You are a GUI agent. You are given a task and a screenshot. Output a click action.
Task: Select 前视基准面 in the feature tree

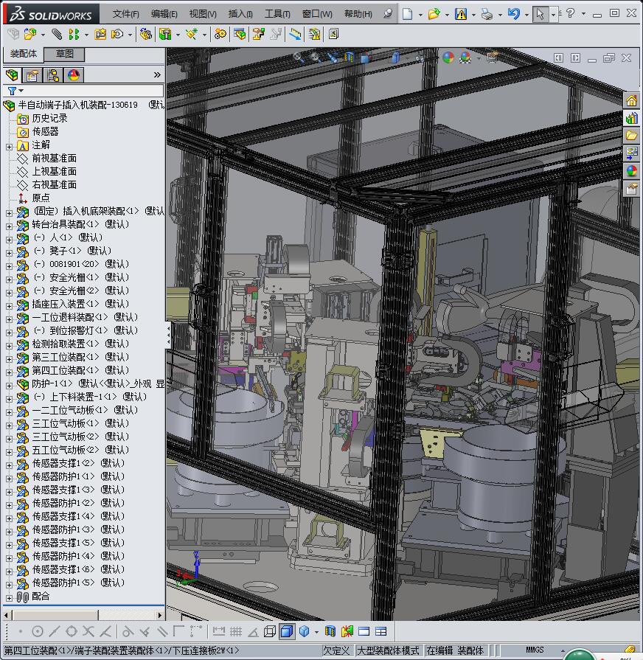point(54,159)
